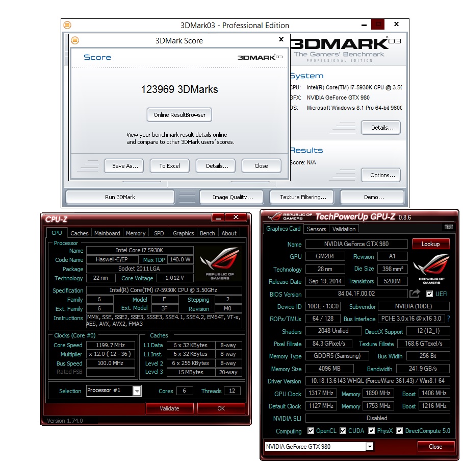463x461 pixels.
Task: Click the Threads value 12
Action: click(232, 391)
